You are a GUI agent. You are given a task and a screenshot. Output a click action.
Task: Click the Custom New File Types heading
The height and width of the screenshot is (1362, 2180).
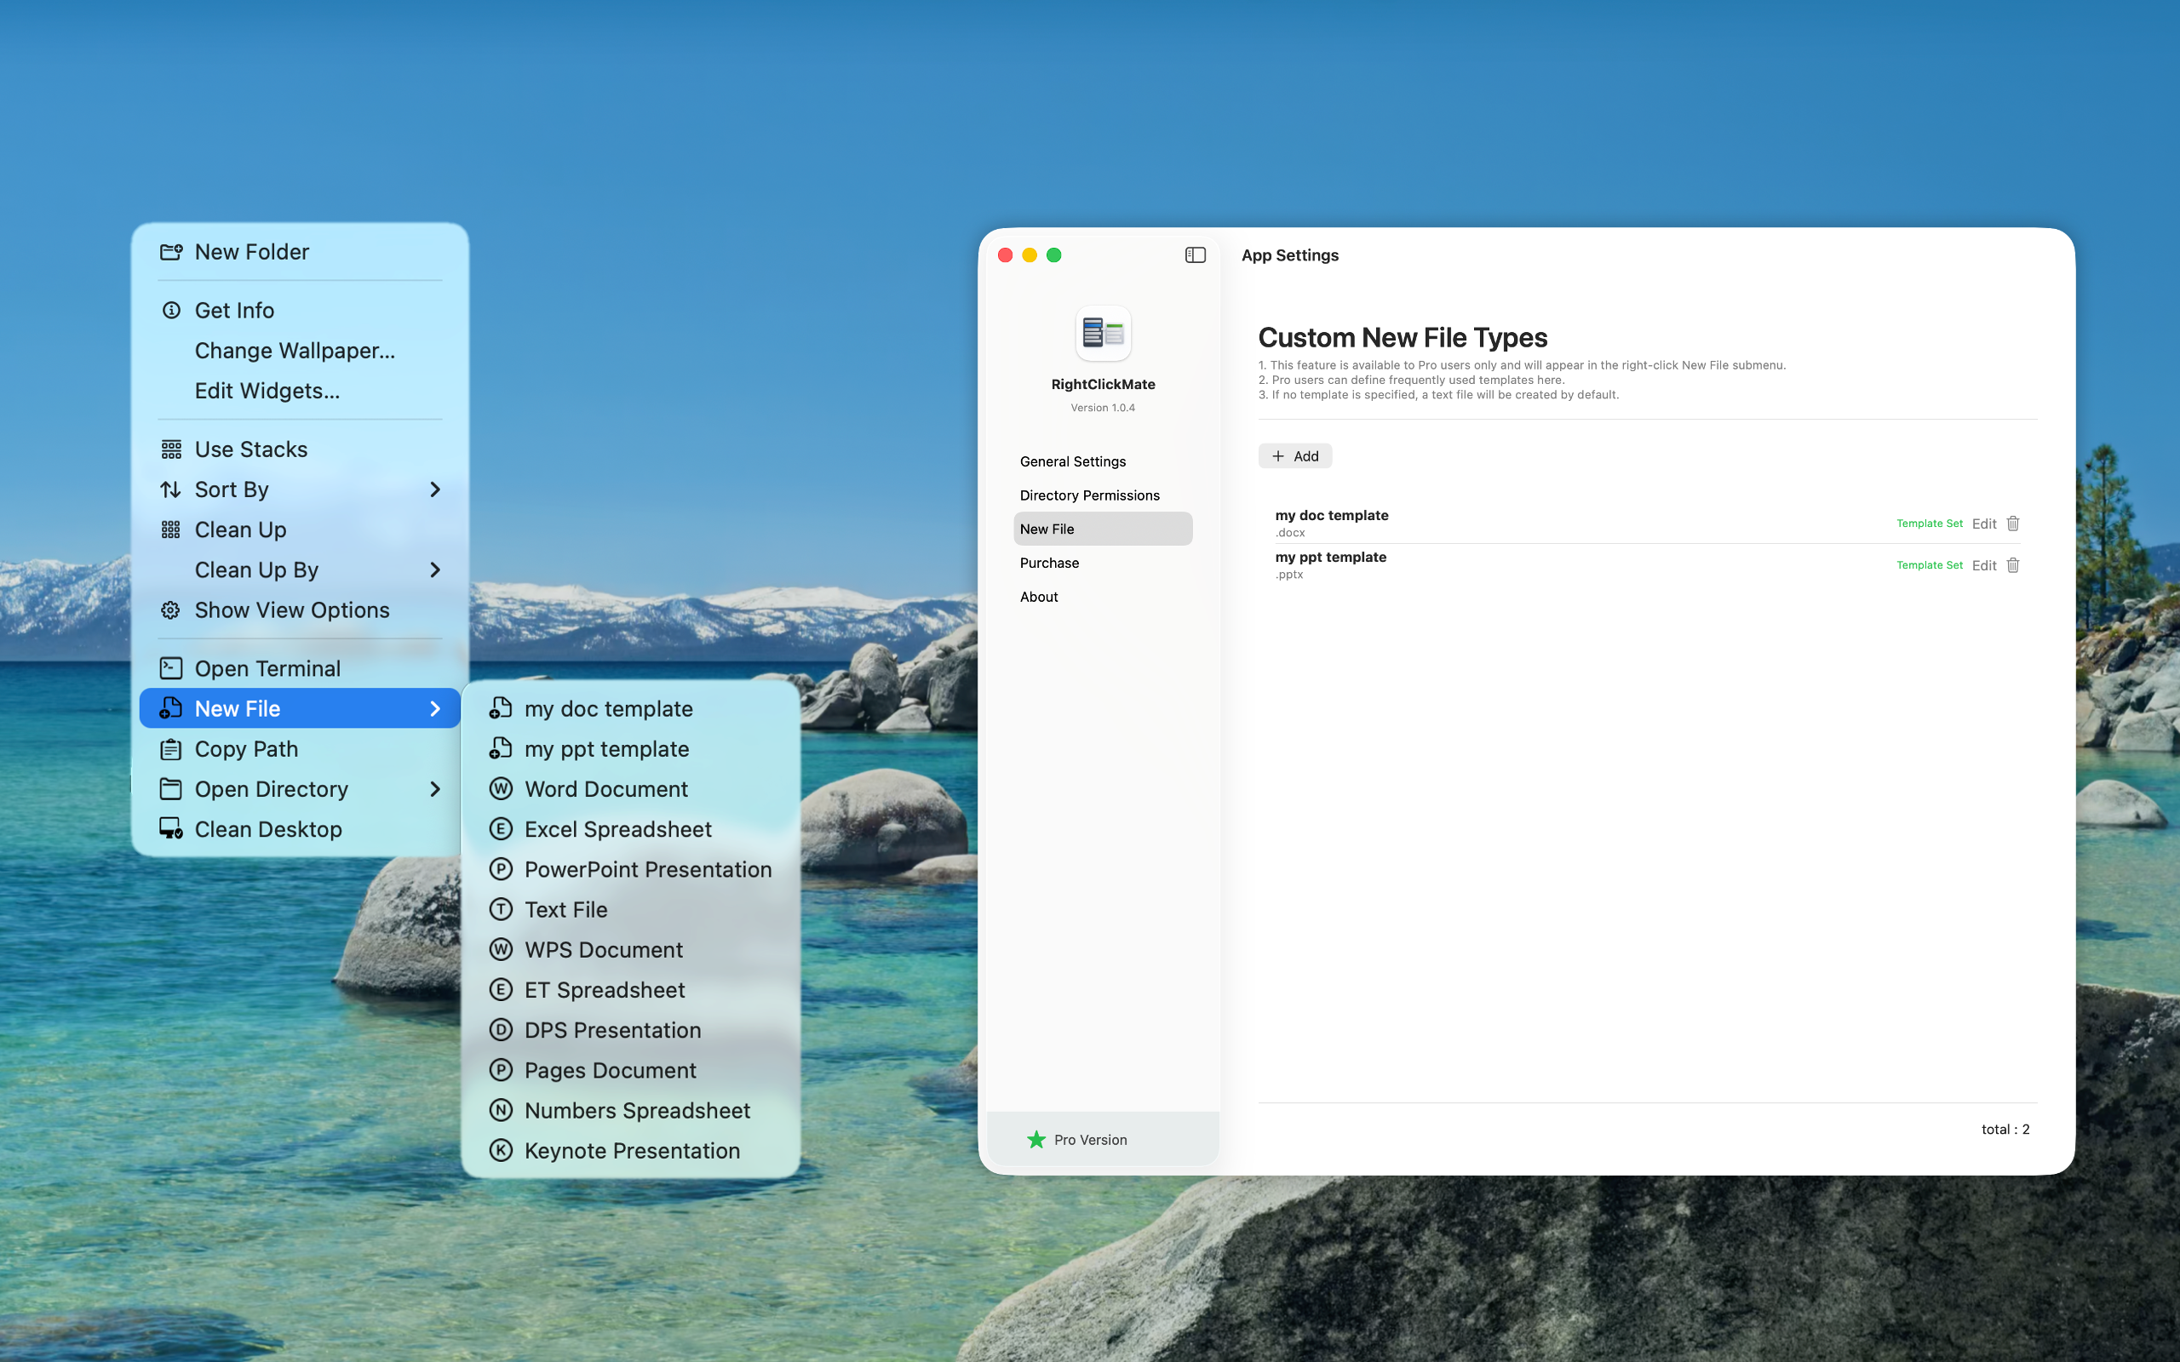pyautogui.click(x=1403, y=338)
